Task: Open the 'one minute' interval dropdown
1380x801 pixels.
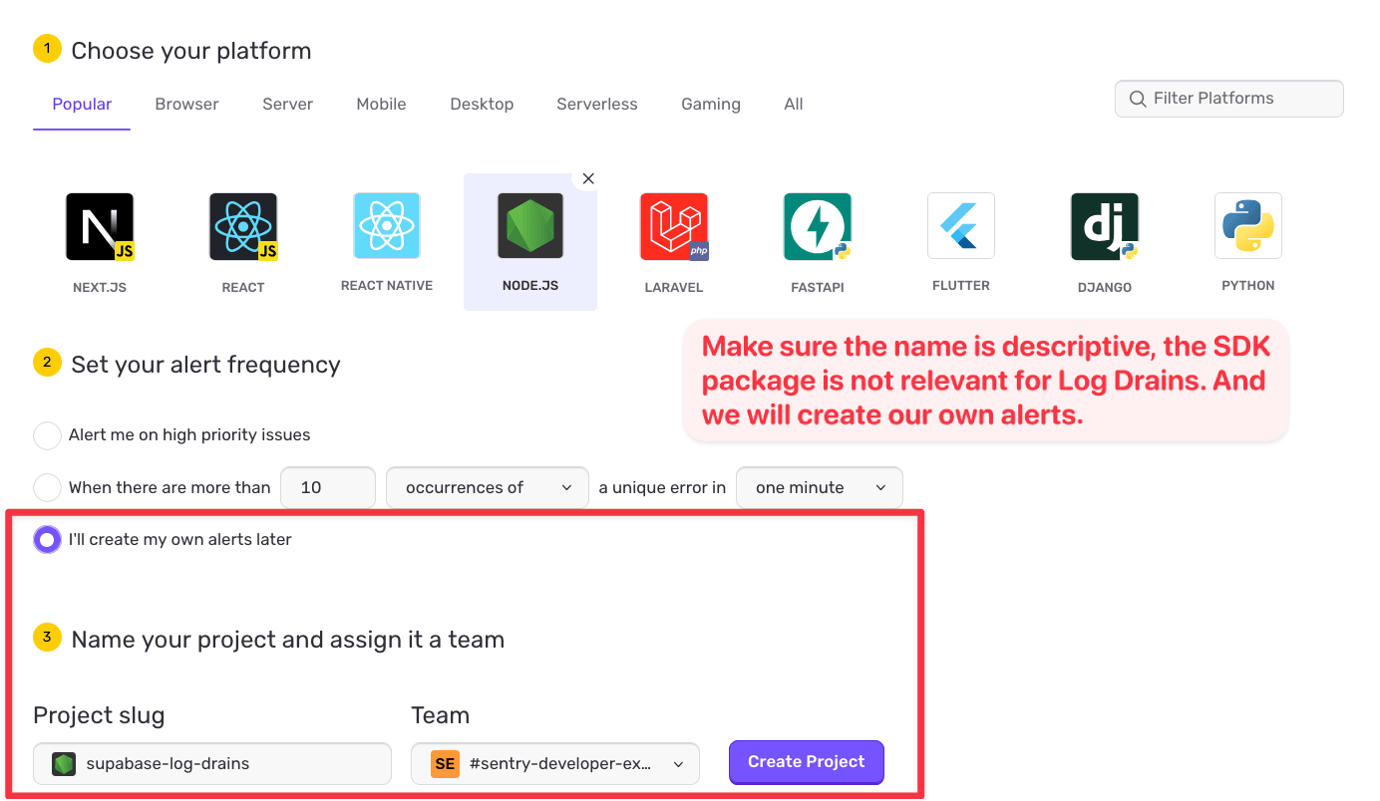Action: pos(820,487)
